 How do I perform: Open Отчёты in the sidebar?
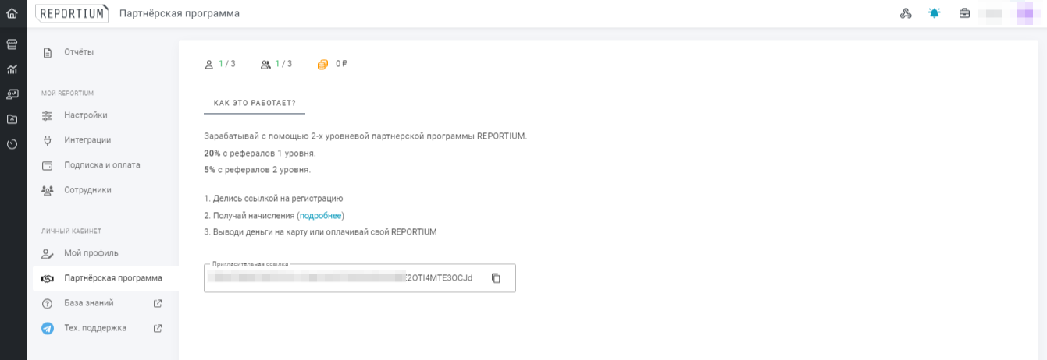point(79,52)
